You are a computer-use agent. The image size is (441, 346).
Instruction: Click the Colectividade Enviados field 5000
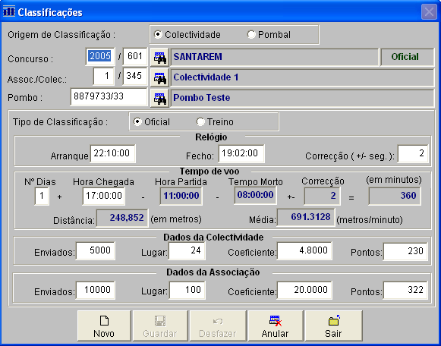(x=96, y=250)
